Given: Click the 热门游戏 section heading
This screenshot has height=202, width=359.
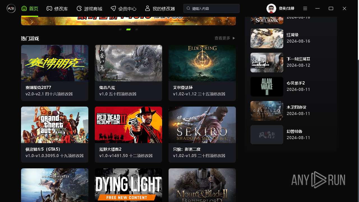Looking at the screenshot, I should (30, 38).
